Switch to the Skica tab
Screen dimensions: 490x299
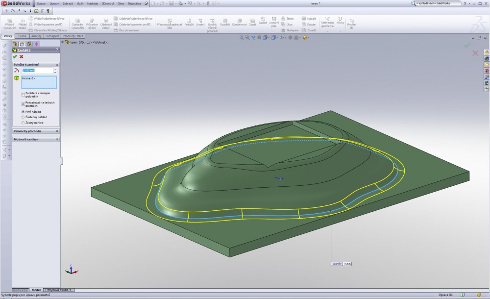pos(22,36)
